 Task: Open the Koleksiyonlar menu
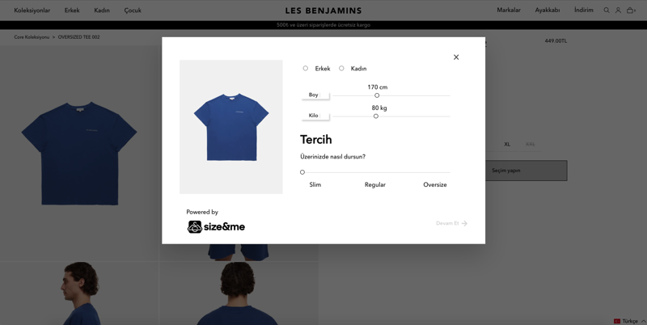click(32, 11)
